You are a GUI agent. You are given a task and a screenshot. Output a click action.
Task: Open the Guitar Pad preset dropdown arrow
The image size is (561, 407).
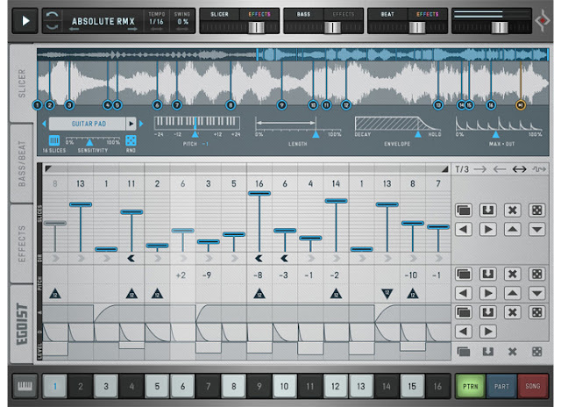[x=131, y=124]
